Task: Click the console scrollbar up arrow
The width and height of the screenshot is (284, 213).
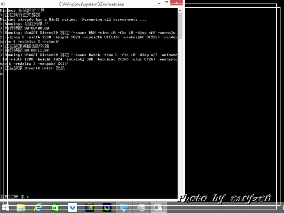Action: [x=180, y=11]
